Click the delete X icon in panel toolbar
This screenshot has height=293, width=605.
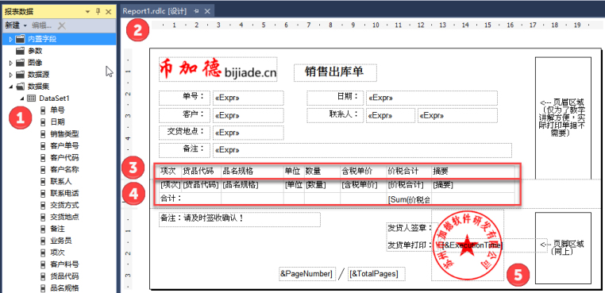(61, 25)
